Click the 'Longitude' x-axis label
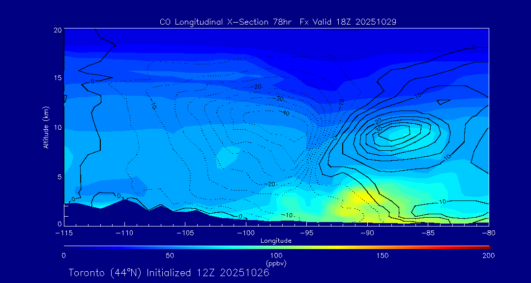 click(276, 241)
